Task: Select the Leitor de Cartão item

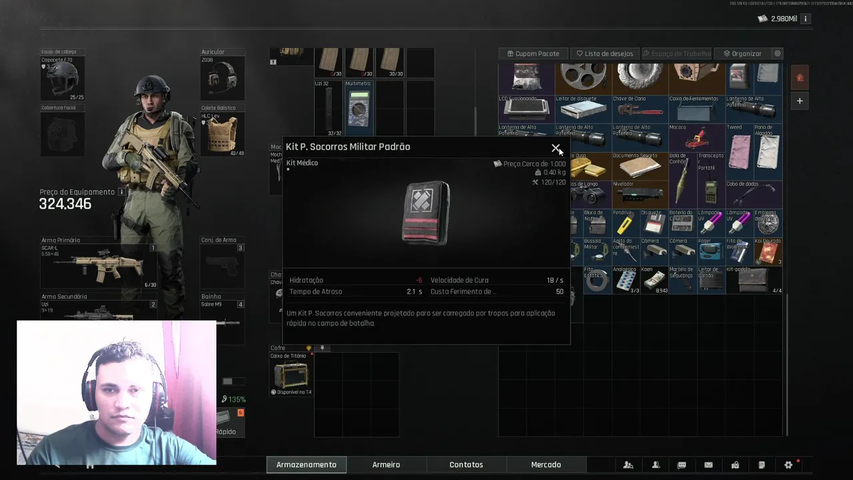Action: 710,280
